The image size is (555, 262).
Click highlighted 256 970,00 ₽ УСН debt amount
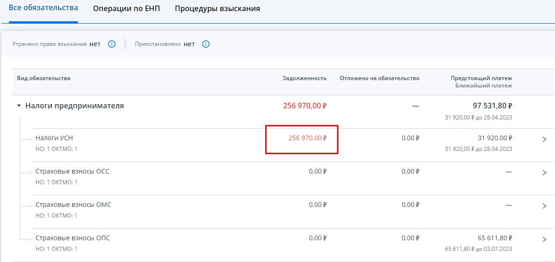click(x=307, y=138)
